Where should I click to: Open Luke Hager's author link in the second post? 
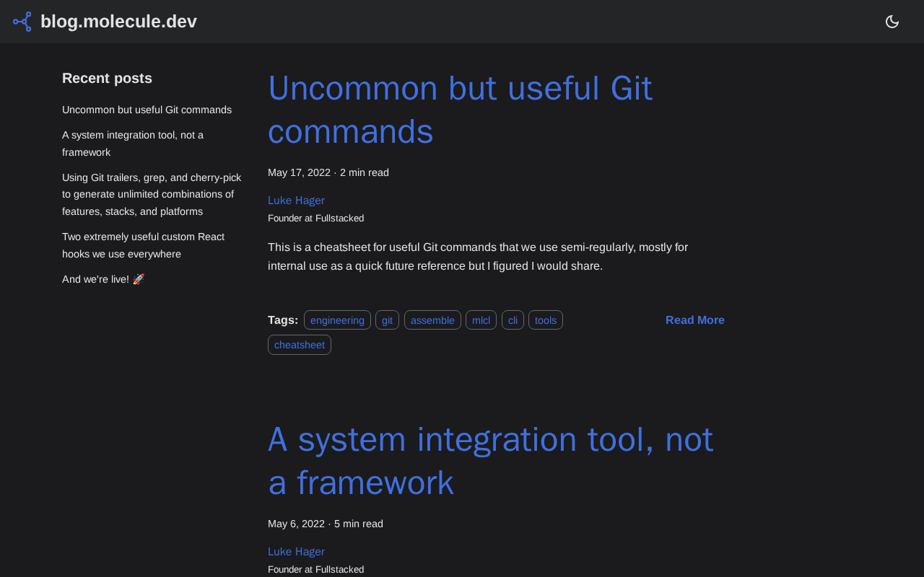pyautogui.click(x=296, y=552)
